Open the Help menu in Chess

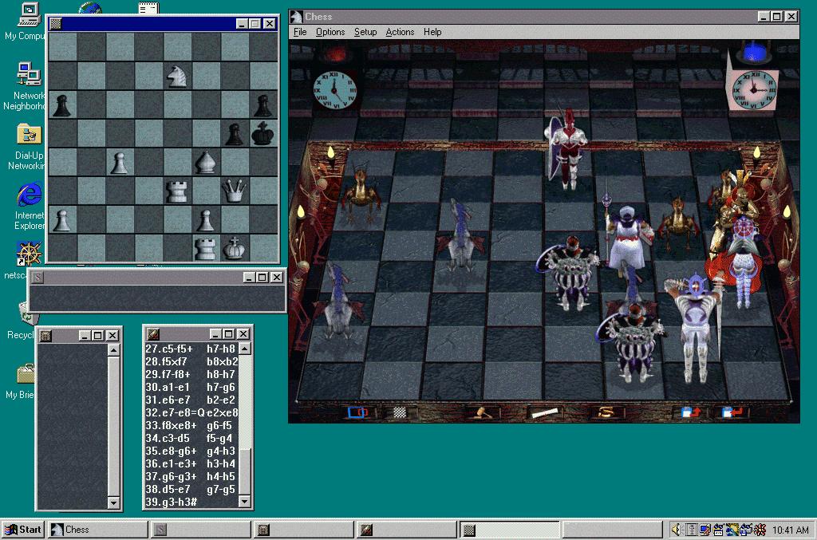click(432, 32)
